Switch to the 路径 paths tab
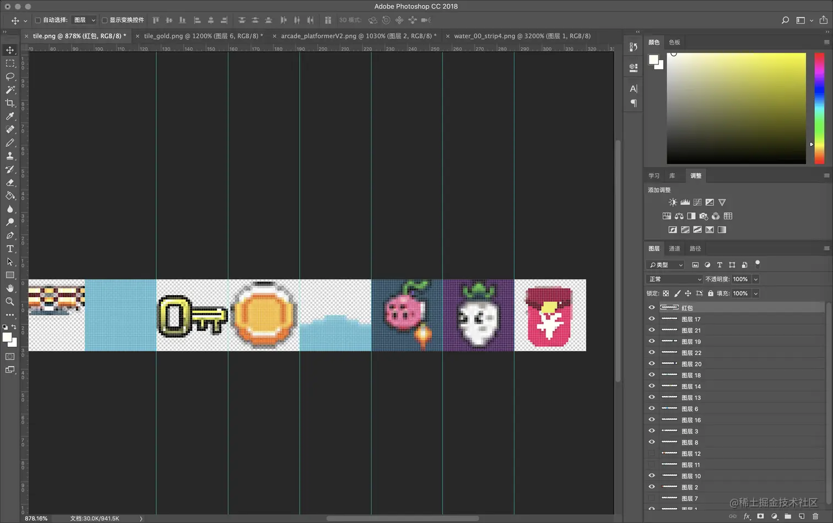This screenshot has height=523, width=833. pyautogui.click(x=695, y=248)
